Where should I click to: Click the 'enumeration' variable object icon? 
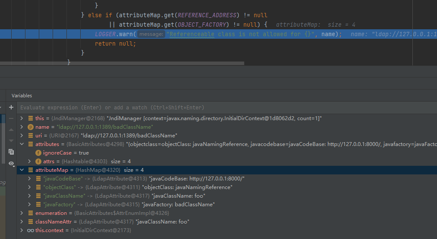(30, 213)
